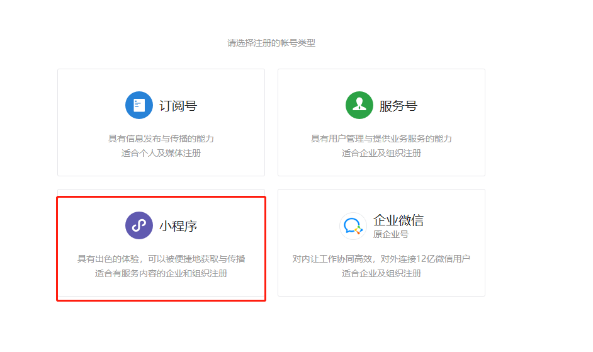Click 对内让工作协同高效 description text

[x=381, y=259]
